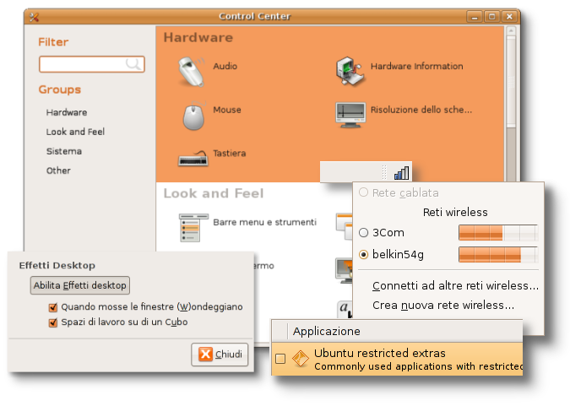570x406 pixels.
Task: Open the Tastiera keyboard icon
Action: (x=193, y=155)
